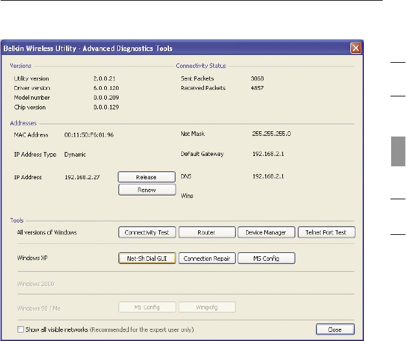This screenshot has width=406, height=341.
Task: Click the Connection Repair button
Action: [x=206, y=258]
